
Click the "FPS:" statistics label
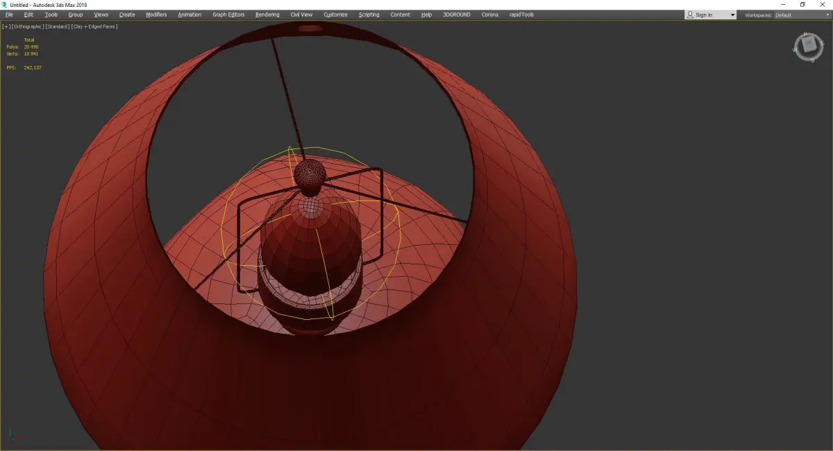tap(11, 67)
